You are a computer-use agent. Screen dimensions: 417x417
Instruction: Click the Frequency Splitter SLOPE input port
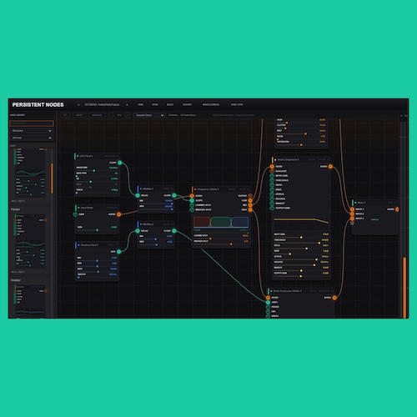click(192, 200)
